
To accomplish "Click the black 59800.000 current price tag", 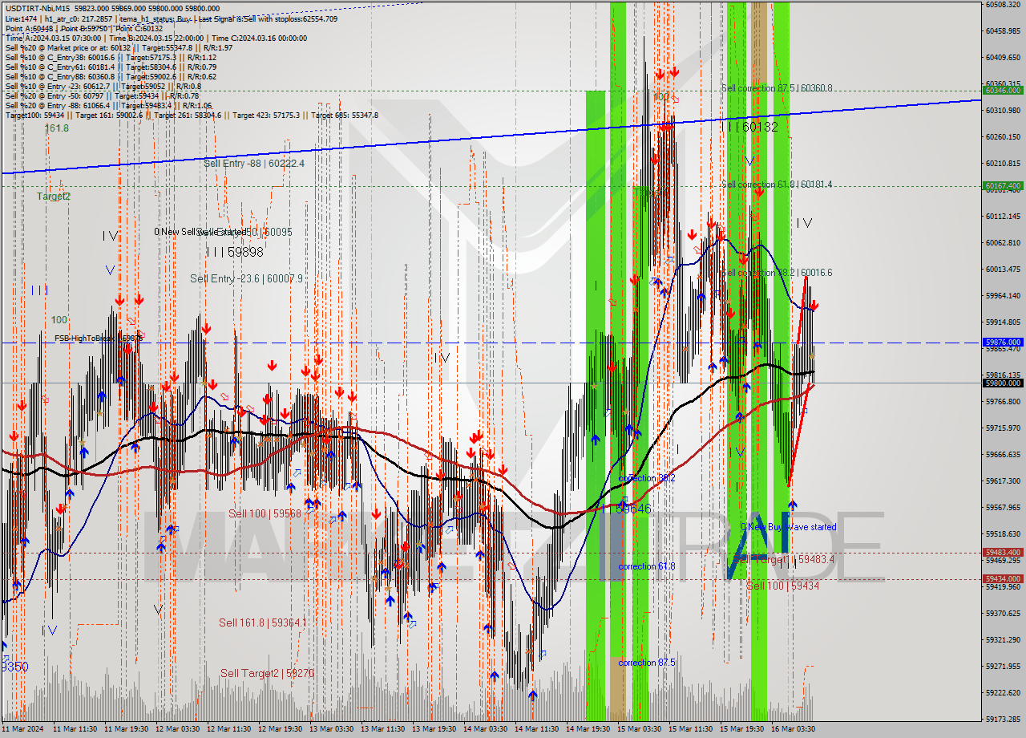I will 1003,383.
